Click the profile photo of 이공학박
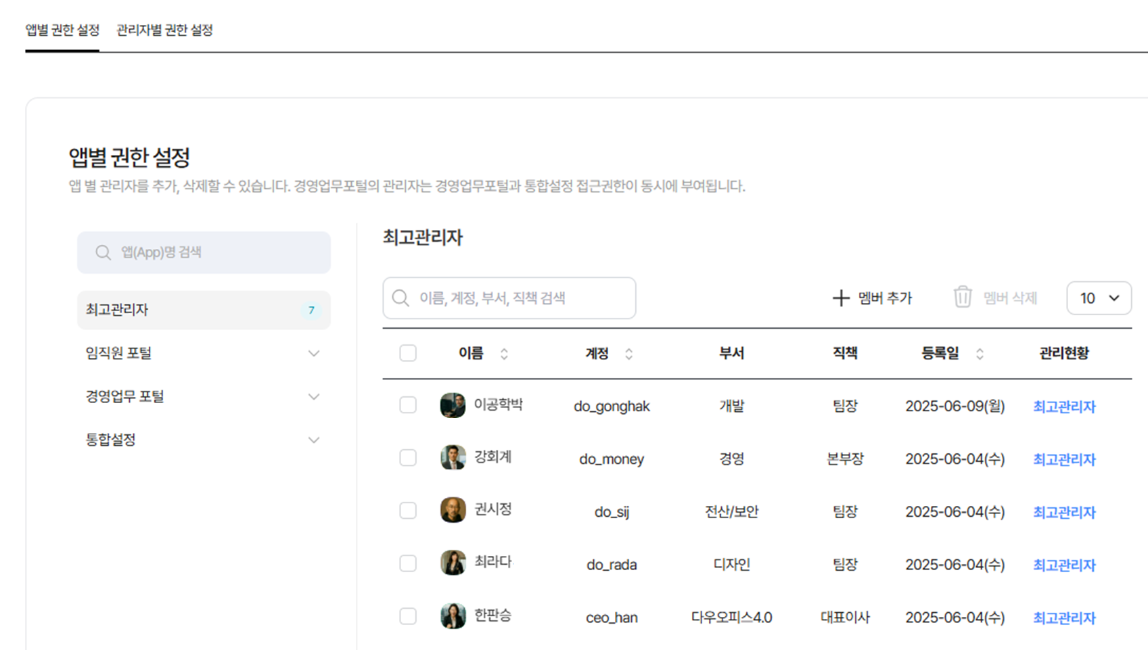 click(453, 405)
